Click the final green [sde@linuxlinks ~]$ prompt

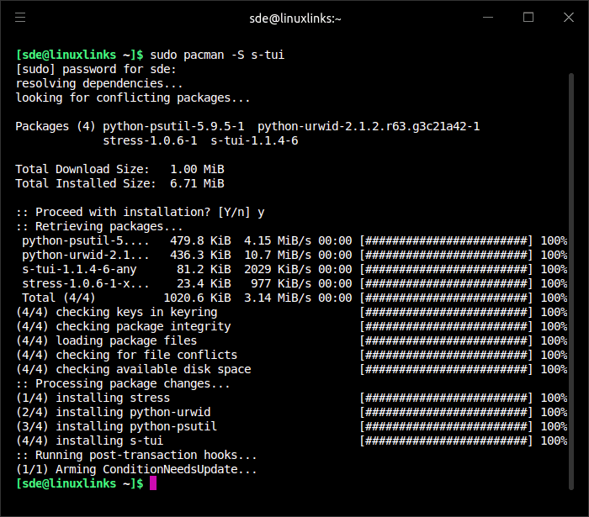(x=79, y=483)
